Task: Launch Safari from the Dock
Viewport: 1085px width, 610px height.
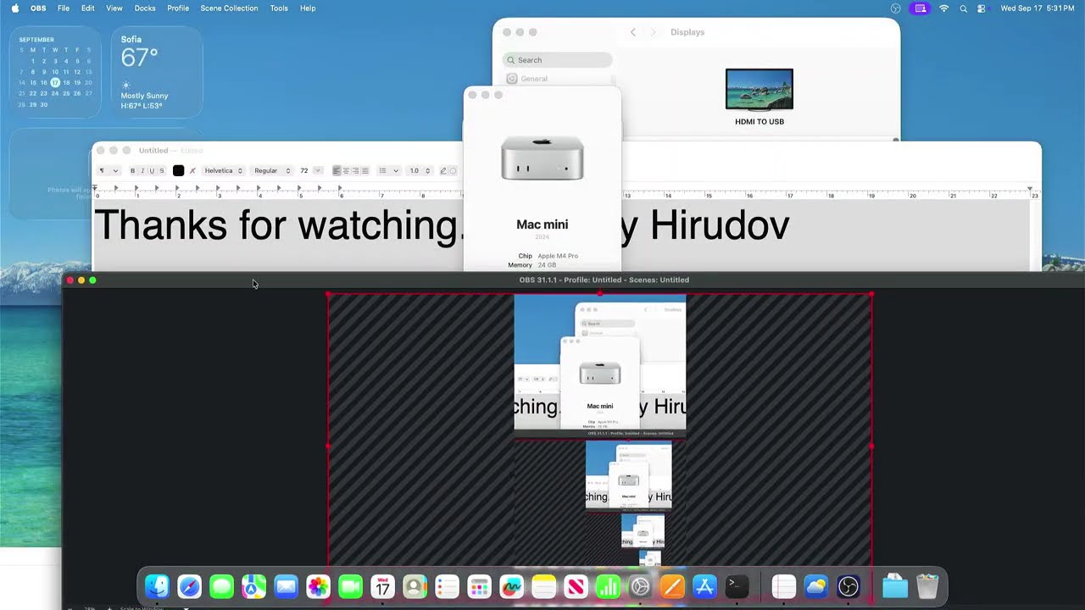Action: pos(189,586)
